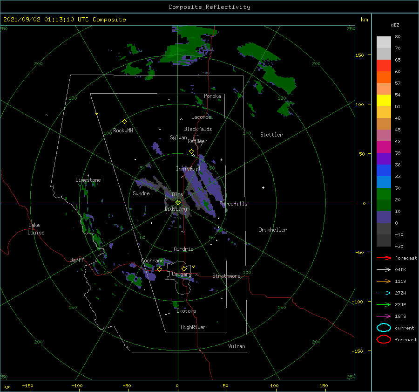Select the magenta 18TS arrow icon
This screenshot has height=392, width=419.
(384, 316)
